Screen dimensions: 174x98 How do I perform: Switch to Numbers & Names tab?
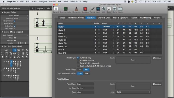pos(76,18)
